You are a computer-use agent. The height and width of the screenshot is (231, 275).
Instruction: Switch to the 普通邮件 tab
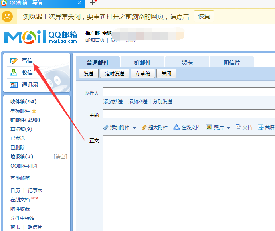click(x=98, y=62)
